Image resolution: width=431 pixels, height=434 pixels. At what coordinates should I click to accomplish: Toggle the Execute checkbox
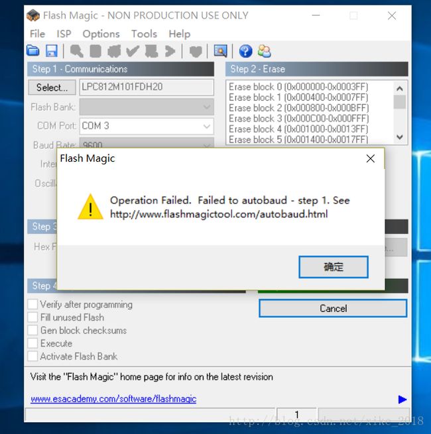[x=32, y=343]
